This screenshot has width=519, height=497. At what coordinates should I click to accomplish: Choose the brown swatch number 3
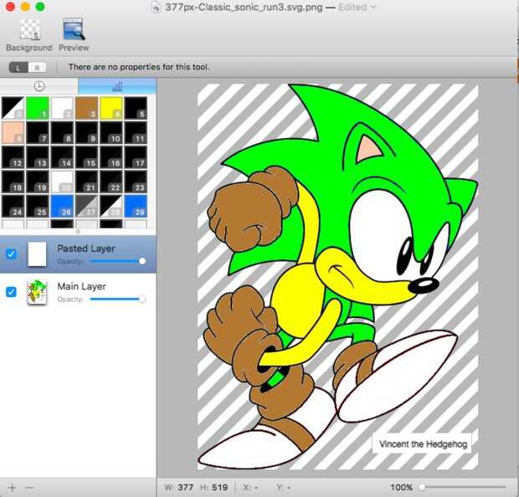86,107
